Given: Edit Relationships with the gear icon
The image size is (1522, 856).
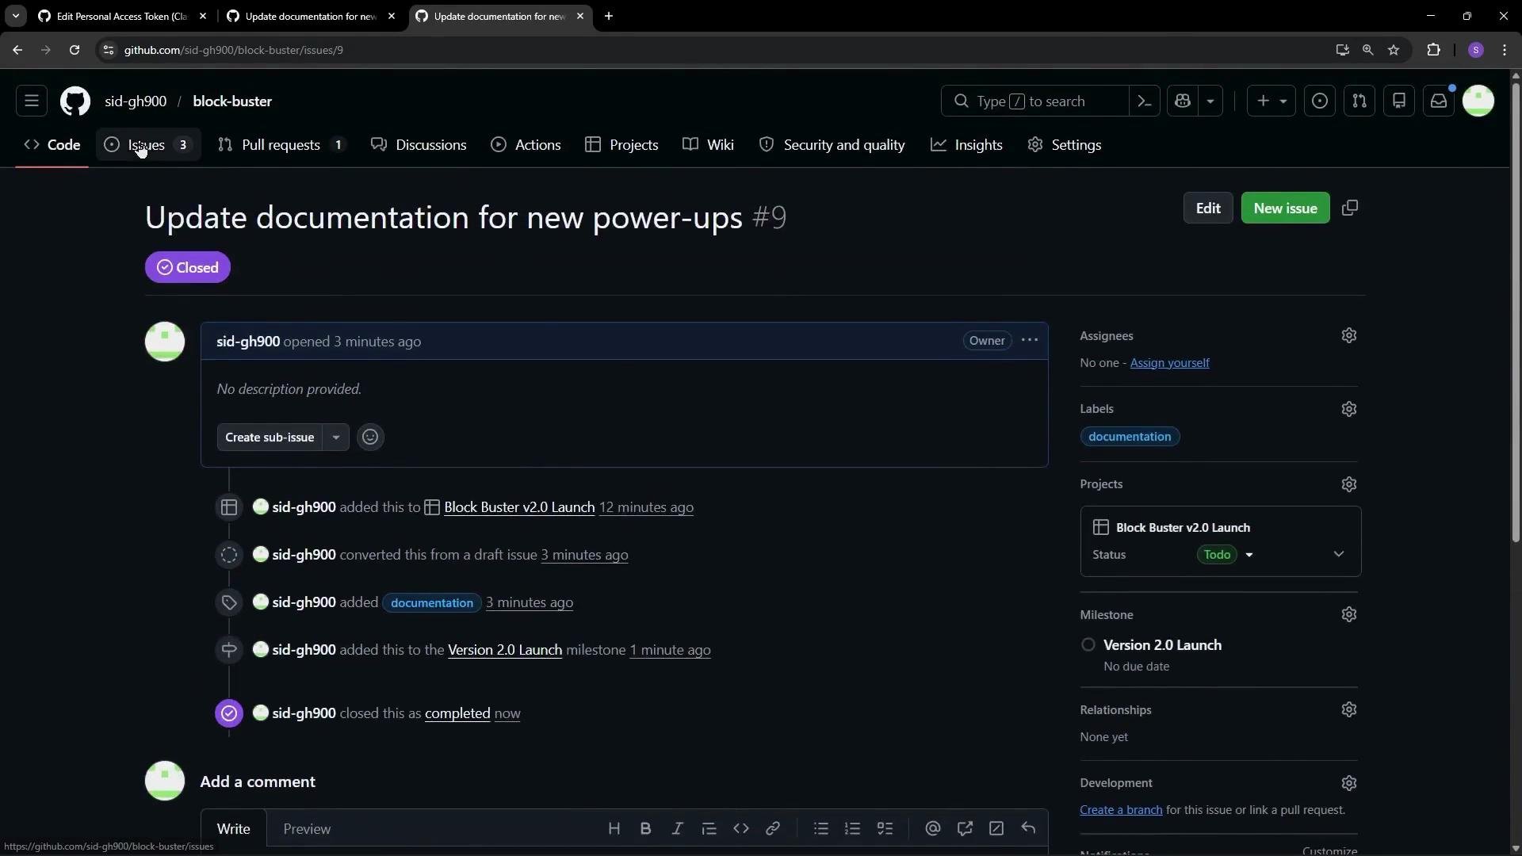Looking at the screenshot, I should tap(1349, 710).
